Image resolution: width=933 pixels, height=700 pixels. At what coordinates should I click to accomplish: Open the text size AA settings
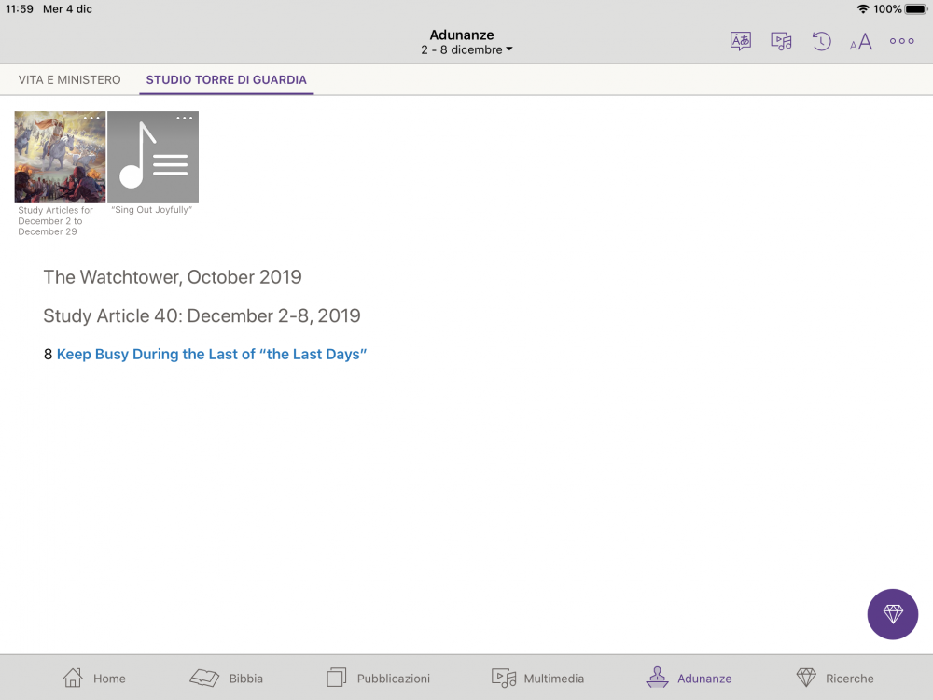(860, 42)
